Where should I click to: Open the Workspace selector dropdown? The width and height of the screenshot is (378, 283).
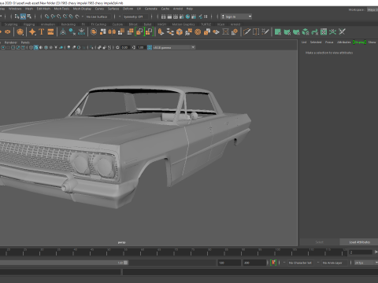(x=372, y=9)
